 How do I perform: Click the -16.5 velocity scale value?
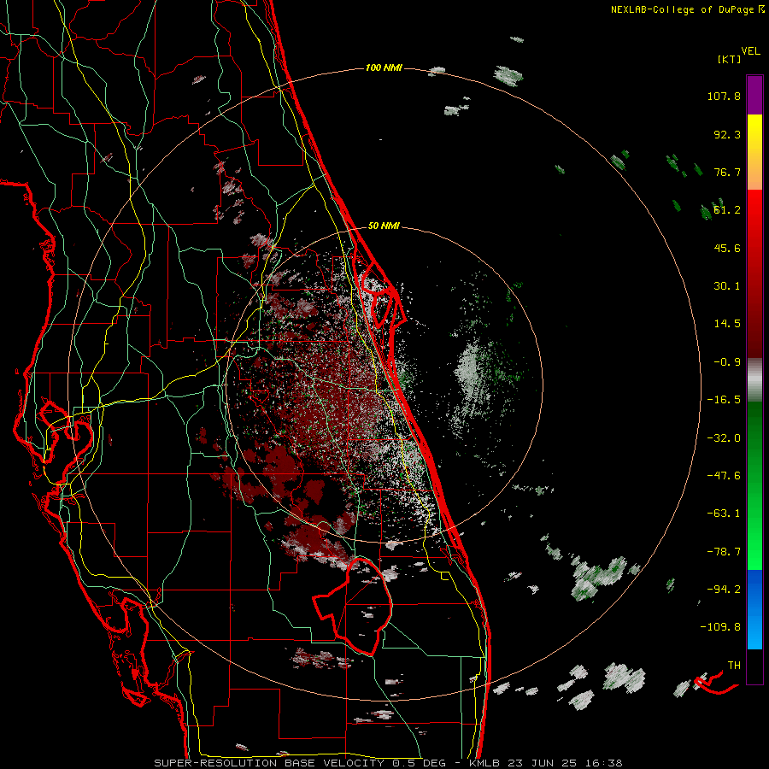pos(724,400)
